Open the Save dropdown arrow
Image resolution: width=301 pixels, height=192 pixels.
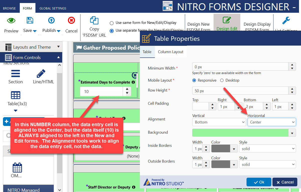click(35, 31)
